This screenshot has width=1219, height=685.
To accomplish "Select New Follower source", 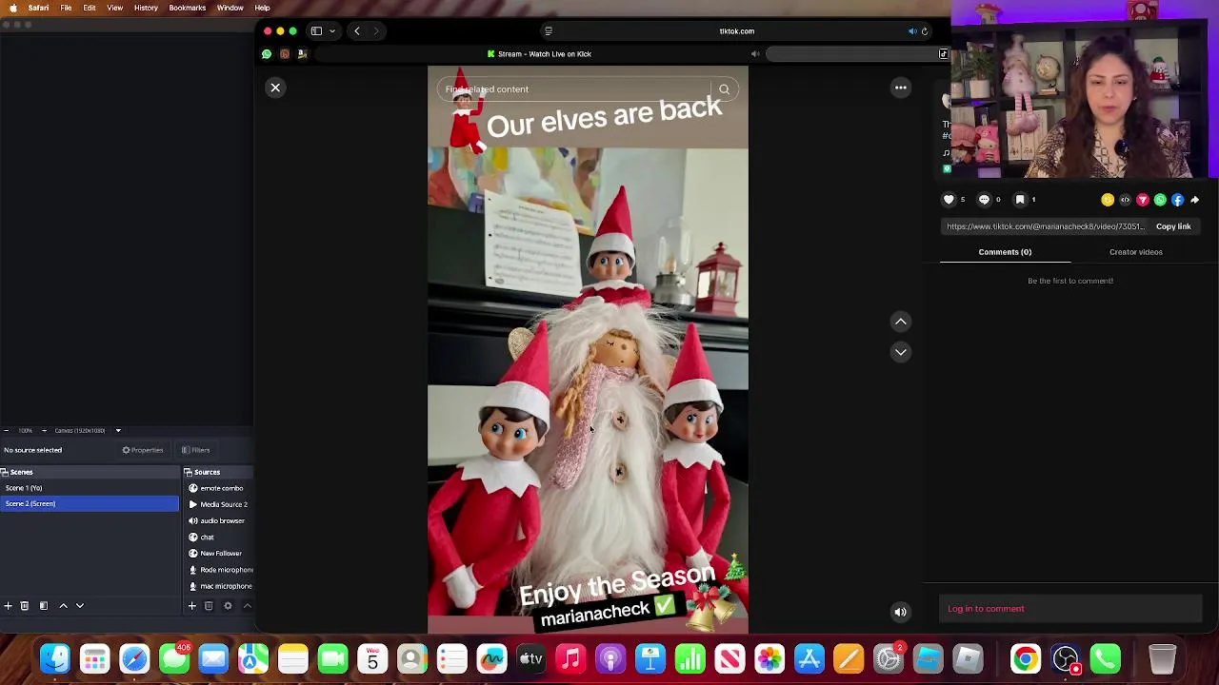I will tap(219, 553).
